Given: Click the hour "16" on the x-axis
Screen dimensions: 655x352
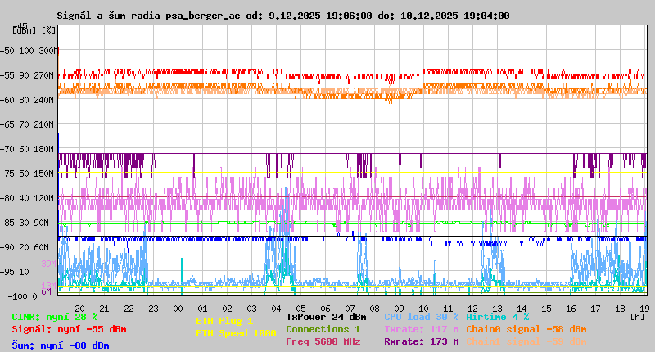Looking at the screenshot, I should pos(571,309).
